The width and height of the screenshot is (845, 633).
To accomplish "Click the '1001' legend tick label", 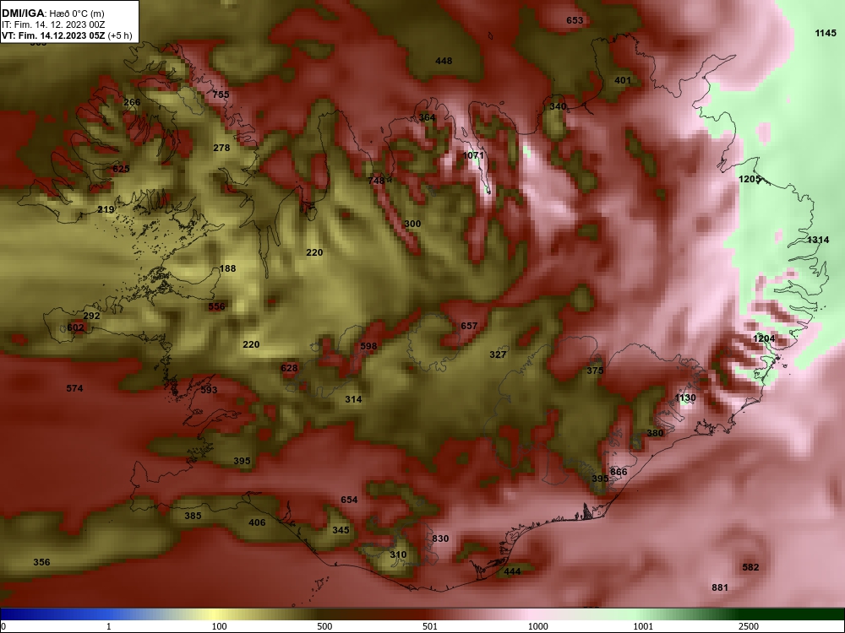I will 643,626.
